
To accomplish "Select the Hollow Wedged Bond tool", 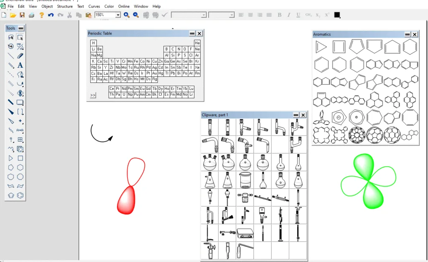I will pyautogui.click(x=10, y=121).
